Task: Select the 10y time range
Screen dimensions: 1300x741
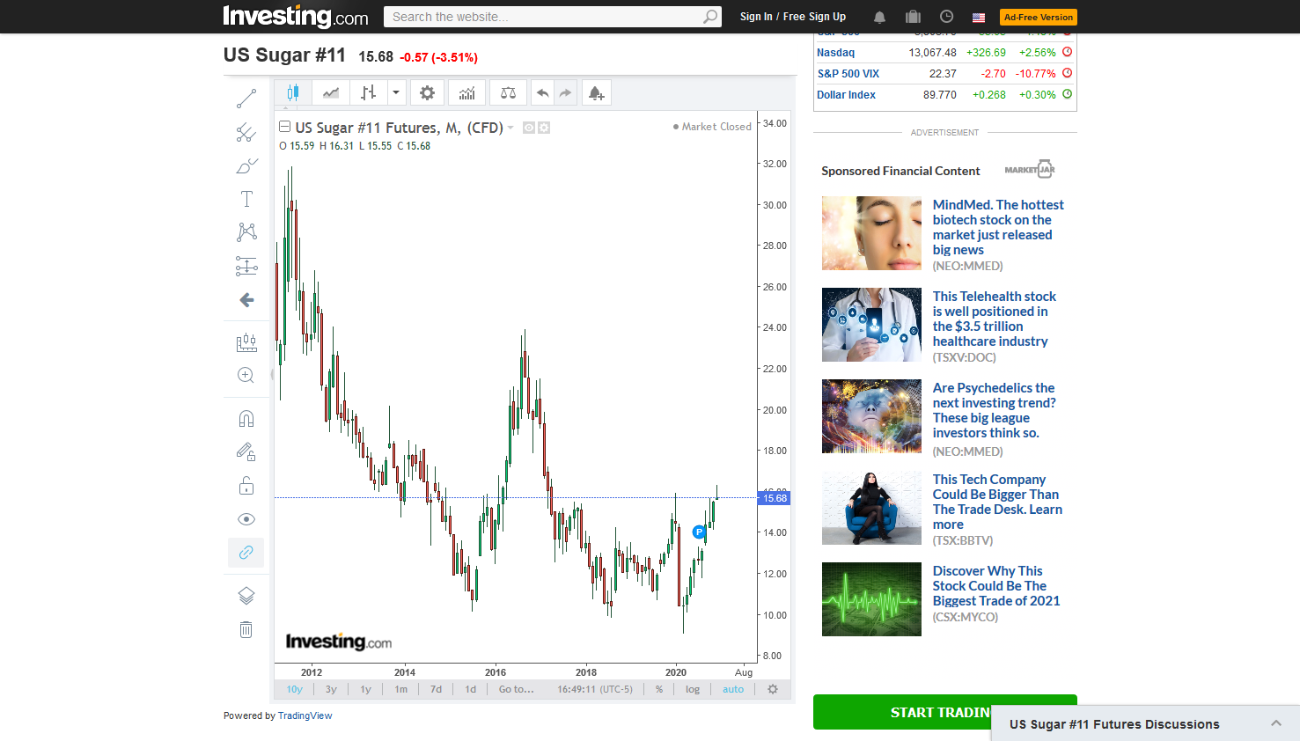Action: (294, 689)
